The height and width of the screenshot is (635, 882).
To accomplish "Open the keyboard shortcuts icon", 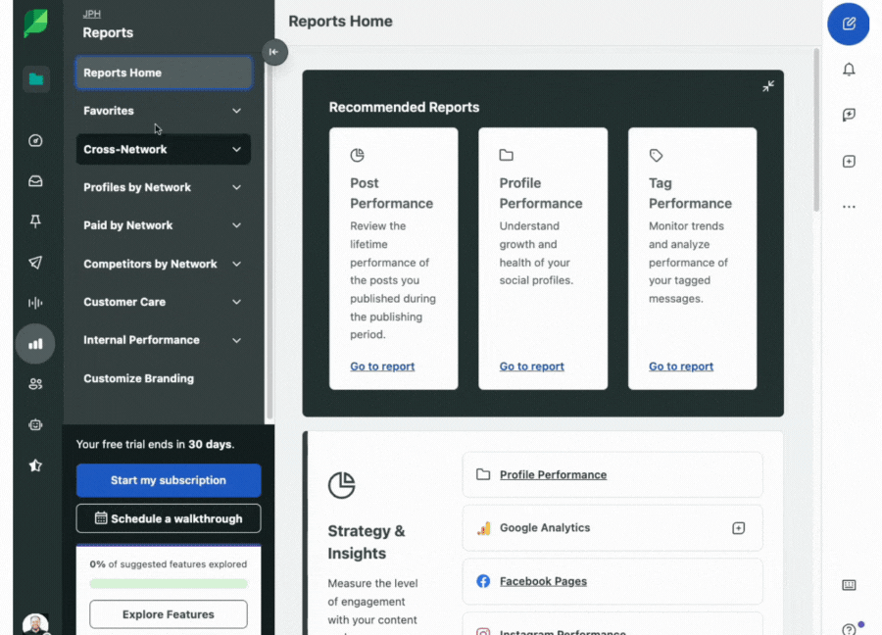I will pyautogui.click(x=849, y=585).
